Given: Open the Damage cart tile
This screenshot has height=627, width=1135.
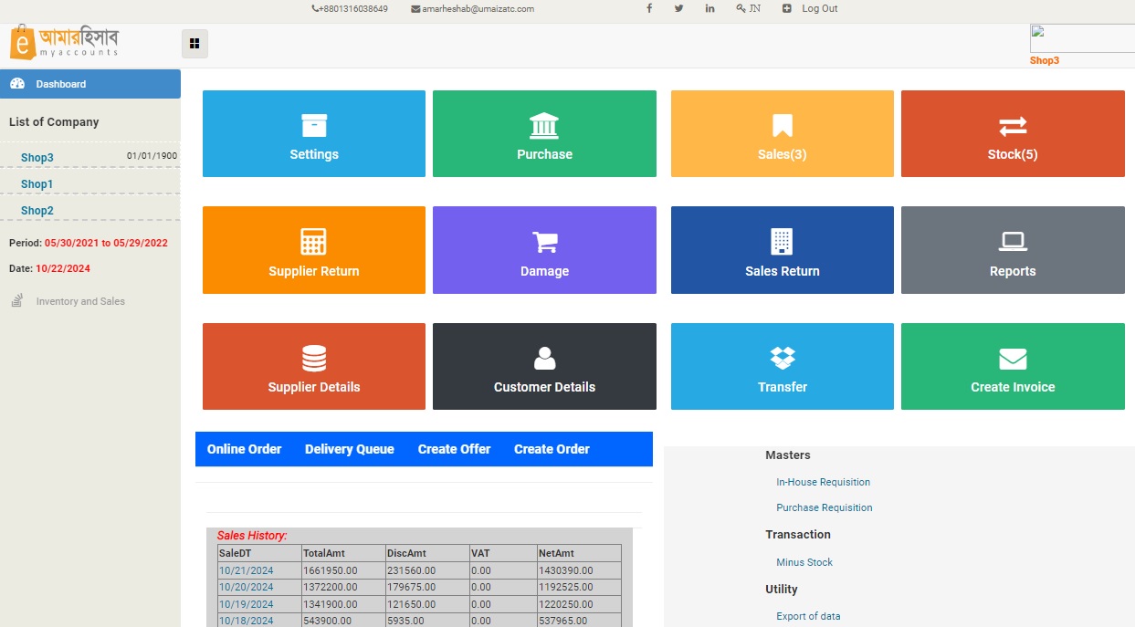Looking at the screenshot, I should 544,250.
